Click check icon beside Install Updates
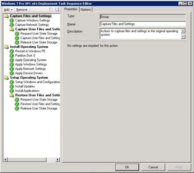 coord(12,86)
